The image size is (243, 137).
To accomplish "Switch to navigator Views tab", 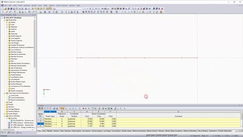I will click(19, 133).
